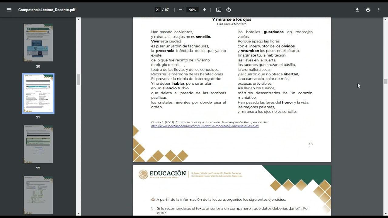Open the more actions three-dot menu
The width and height of the screenshot is (388, 218).
point(379,10)
